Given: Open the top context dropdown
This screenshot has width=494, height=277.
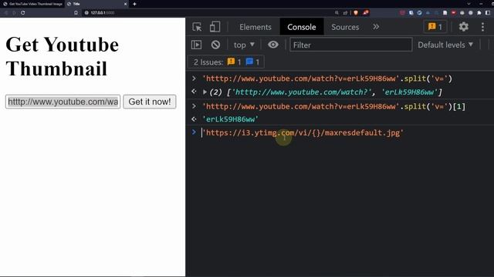Looking at the screenshot, I should coord(244,45).
